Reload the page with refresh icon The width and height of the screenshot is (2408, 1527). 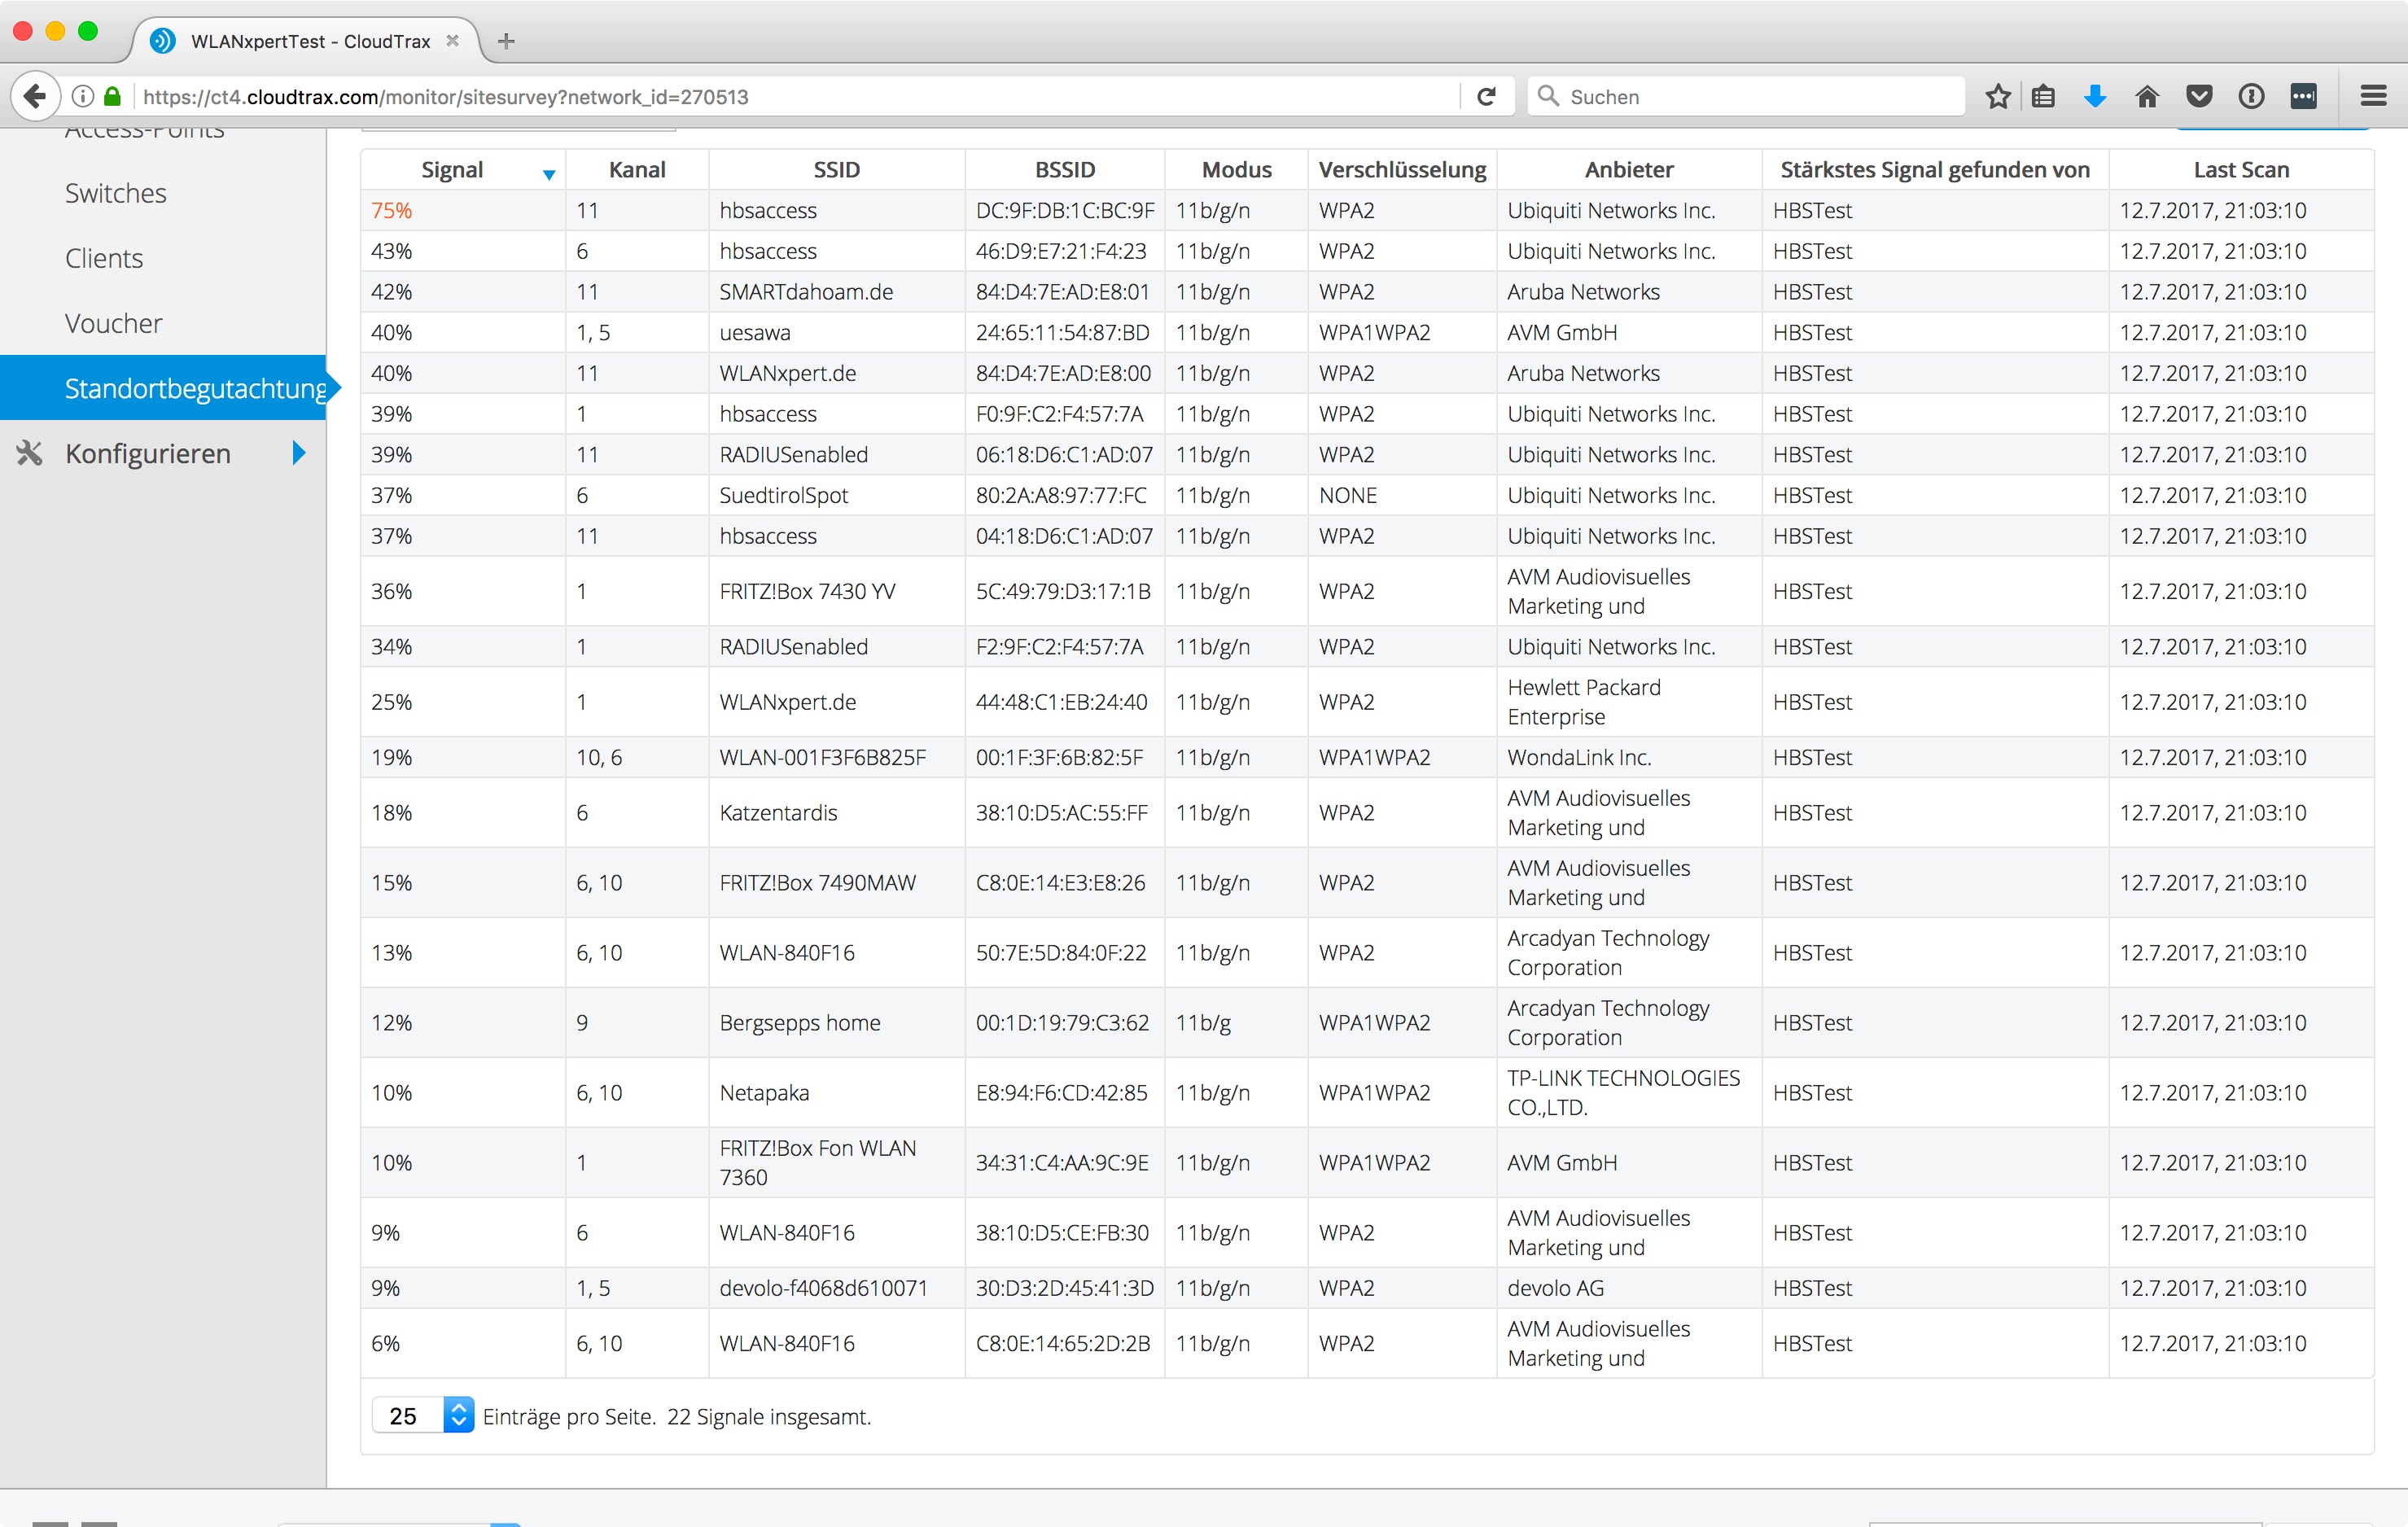(x=1486, y=96)
